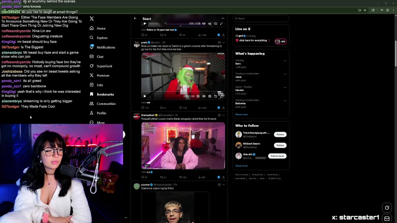Open more options on yoxic post
This screenshot has width=397, height=223.
point(223,42)
